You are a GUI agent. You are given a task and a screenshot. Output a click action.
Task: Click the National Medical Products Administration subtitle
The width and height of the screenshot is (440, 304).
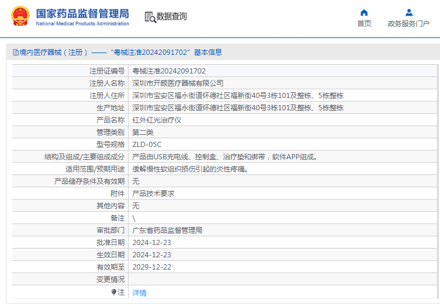(x=82, y=23)
